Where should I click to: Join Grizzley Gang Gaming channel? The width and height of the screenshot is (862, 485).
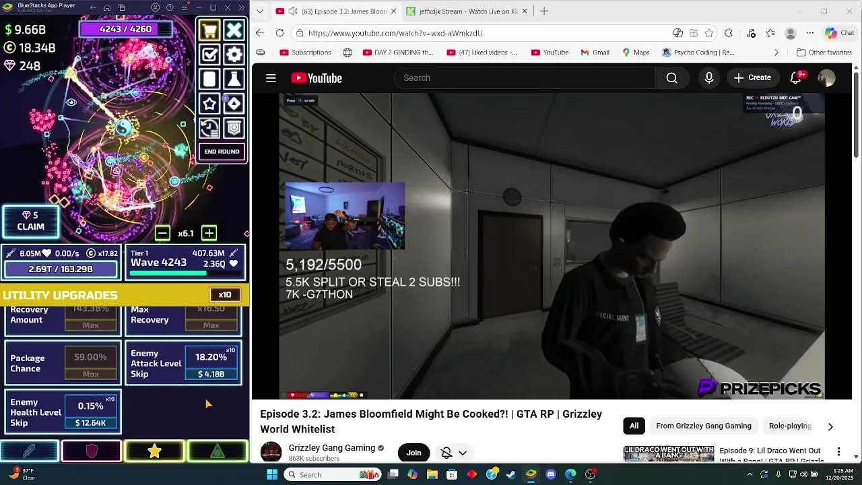413,453
